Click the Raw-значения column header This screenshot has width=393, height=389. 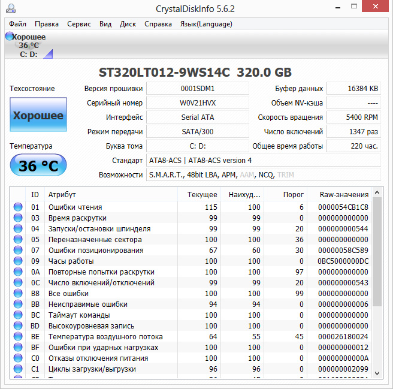[x=340, y=194]
